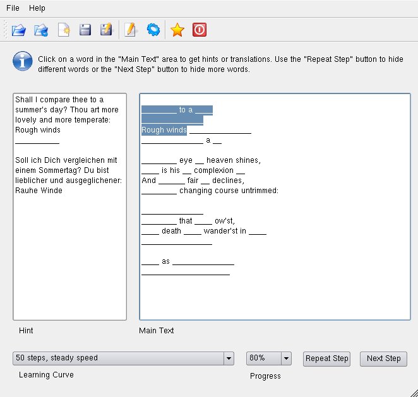Open settings with the blue gear icon
Viewport: 418px width, 397px height.
(x=153, y=30)
